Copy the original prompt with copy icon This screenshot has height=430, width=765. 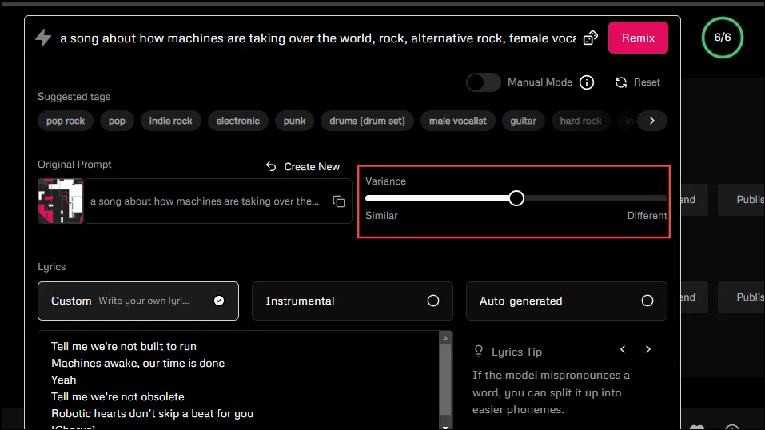pos(339,201)
